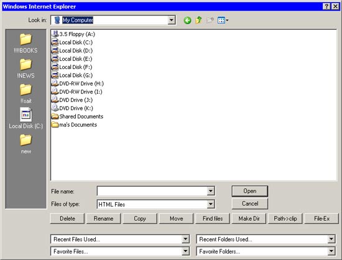Image resolution: width=342 pixels, height=260 pixels.
Task: Select the DVD Drive (K:) icon
Action: (55, 108)
